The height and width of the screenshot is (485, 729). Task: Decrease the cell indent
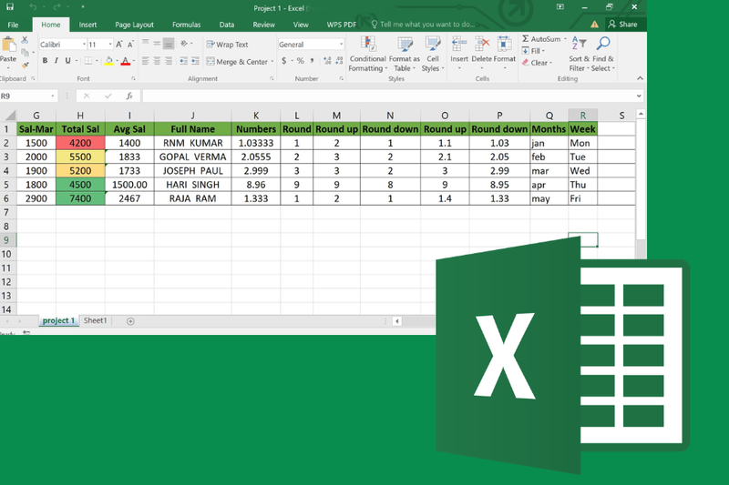[x=184, y=61]
